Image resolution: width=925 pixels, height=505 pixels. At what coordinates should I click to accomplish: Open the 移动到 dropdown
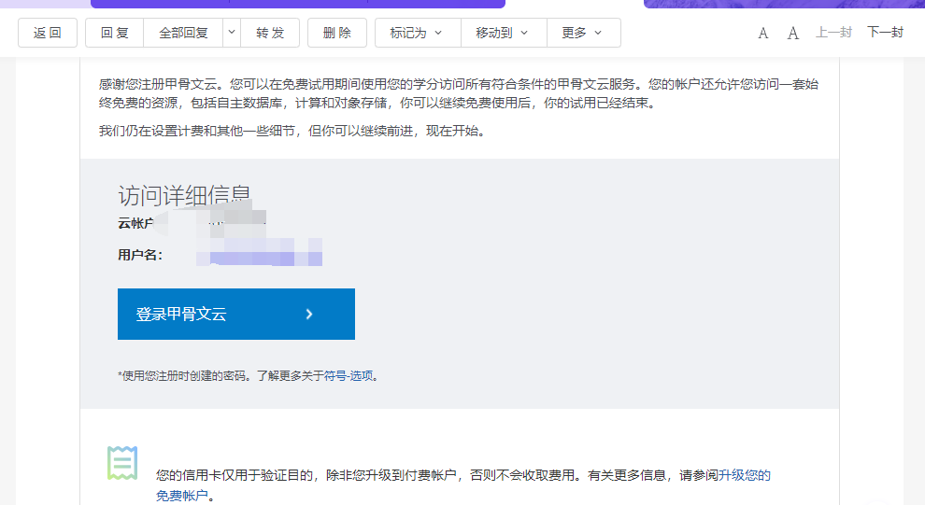click(504, 33)
